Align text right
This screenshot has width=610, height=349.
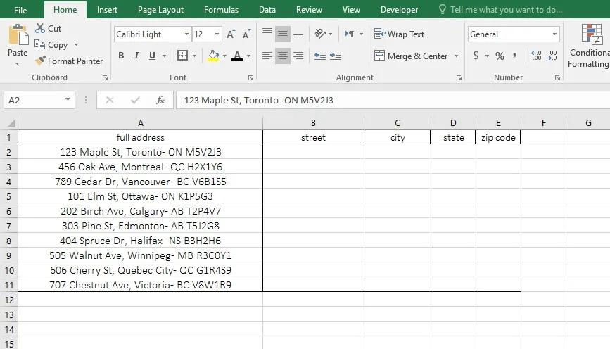point(298,56)
